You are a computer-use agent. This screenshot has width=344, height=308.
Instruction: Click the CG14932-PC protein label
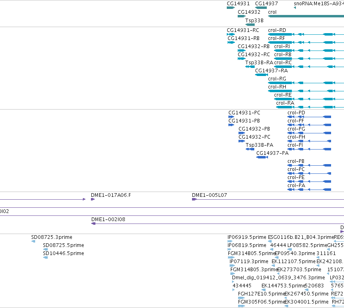(x=255, y=137)
